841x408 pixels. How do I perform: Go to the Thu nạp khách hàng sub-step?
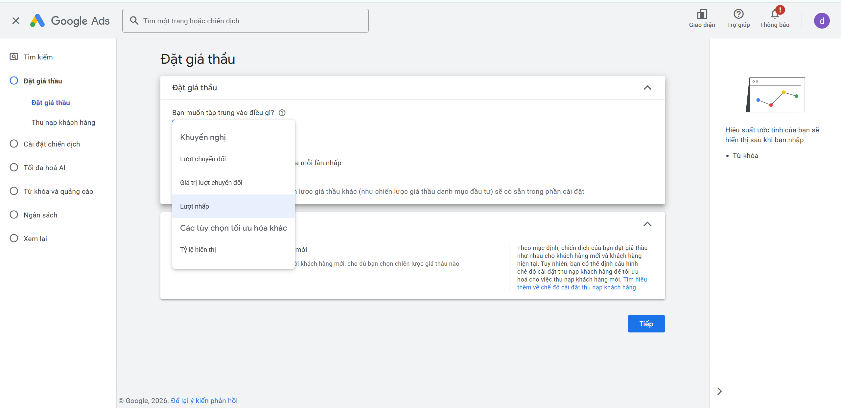(63, 123)
